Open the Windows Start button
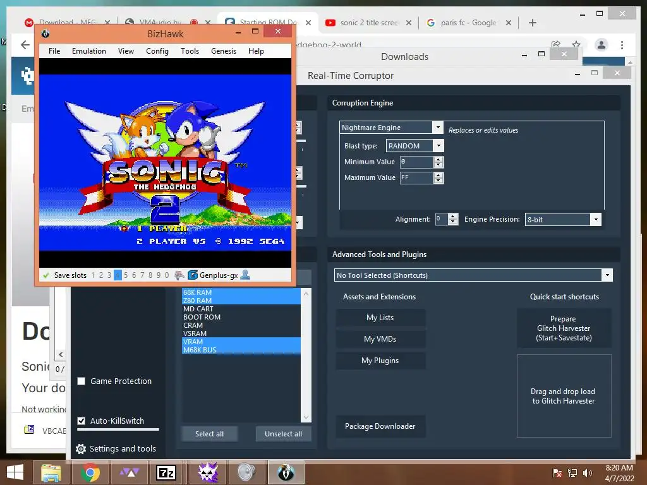This screenshot has width=647, height=485. (15, 472)
